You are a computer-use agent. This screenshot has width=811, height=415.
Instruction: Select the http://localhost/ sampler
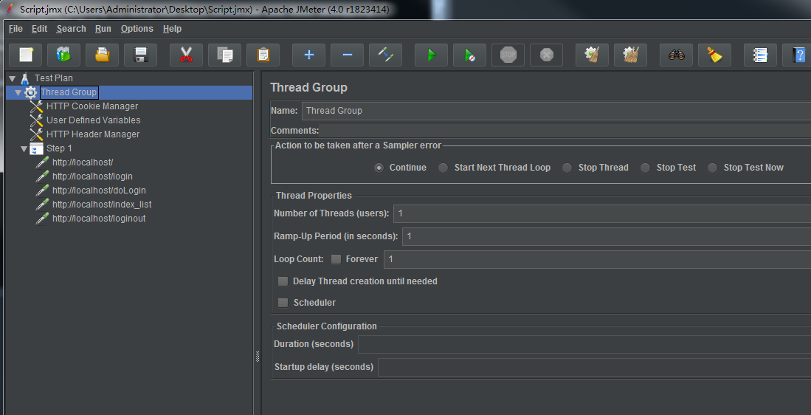tap(83, 162)
